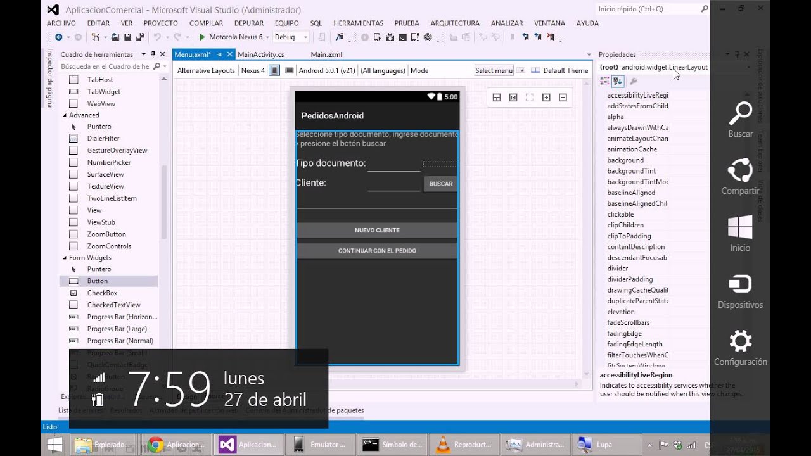This screenshot has height=456, width=811.
Task: Select Progress Bar (Large) in toolbox
Action: pos(117,329)
